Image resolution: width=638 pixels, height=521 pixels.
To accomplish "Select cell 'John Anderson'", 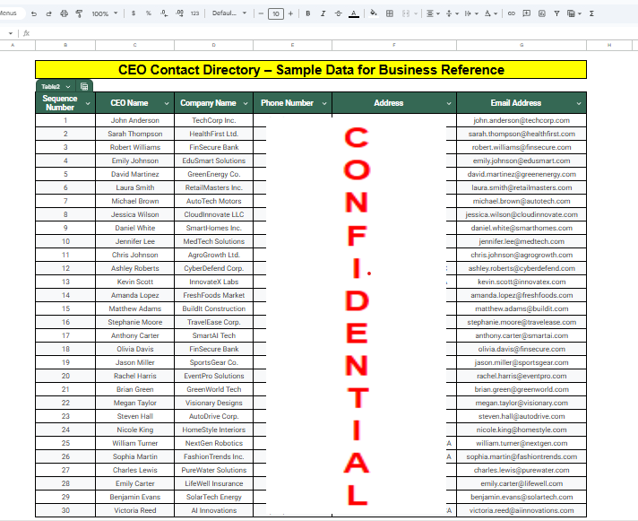I will click(x=134, y=120).
